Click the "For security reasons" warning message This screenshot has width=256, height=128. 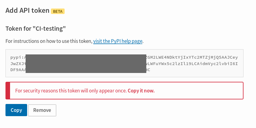[85, 91]
